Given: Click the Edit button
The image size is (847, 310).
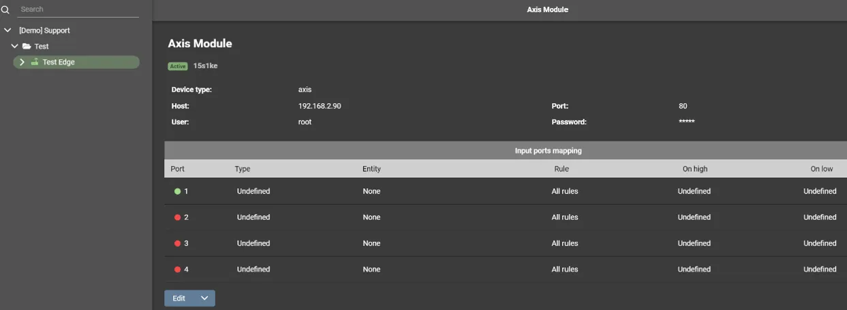Looking at the screenshot, I should pyautogui.click(x=179, y=298).
